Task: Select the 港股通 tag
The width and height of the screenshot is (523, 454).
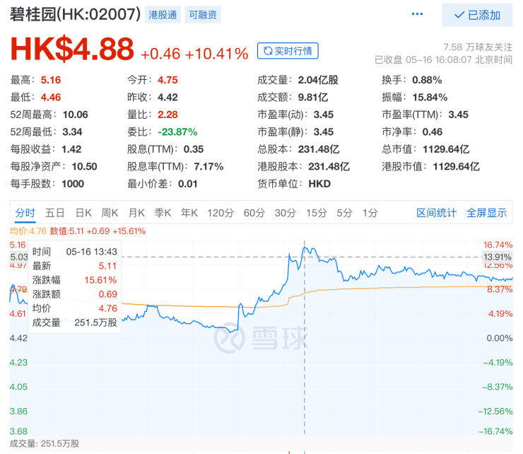Action: tap(163, 15)
